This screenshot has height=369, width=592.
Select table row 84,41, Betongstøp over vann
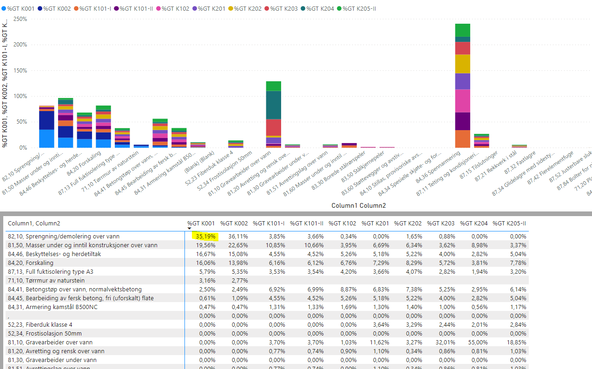click(x=267, y=289)
